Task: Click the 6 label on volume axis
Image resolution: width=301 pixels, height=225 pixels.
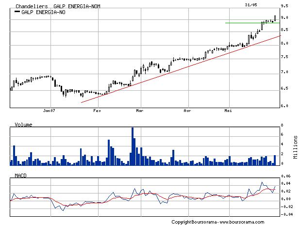Action: tap(282, 134)
